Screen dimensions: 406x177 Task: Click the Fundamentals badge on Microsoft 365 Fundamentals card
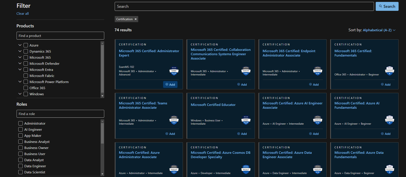390,71
